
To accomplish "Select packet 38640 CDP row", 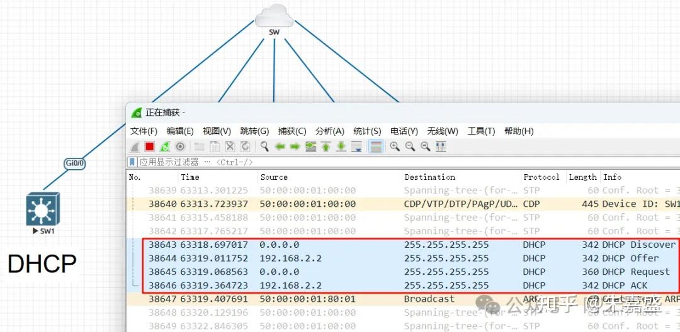I will pos(404,204).
